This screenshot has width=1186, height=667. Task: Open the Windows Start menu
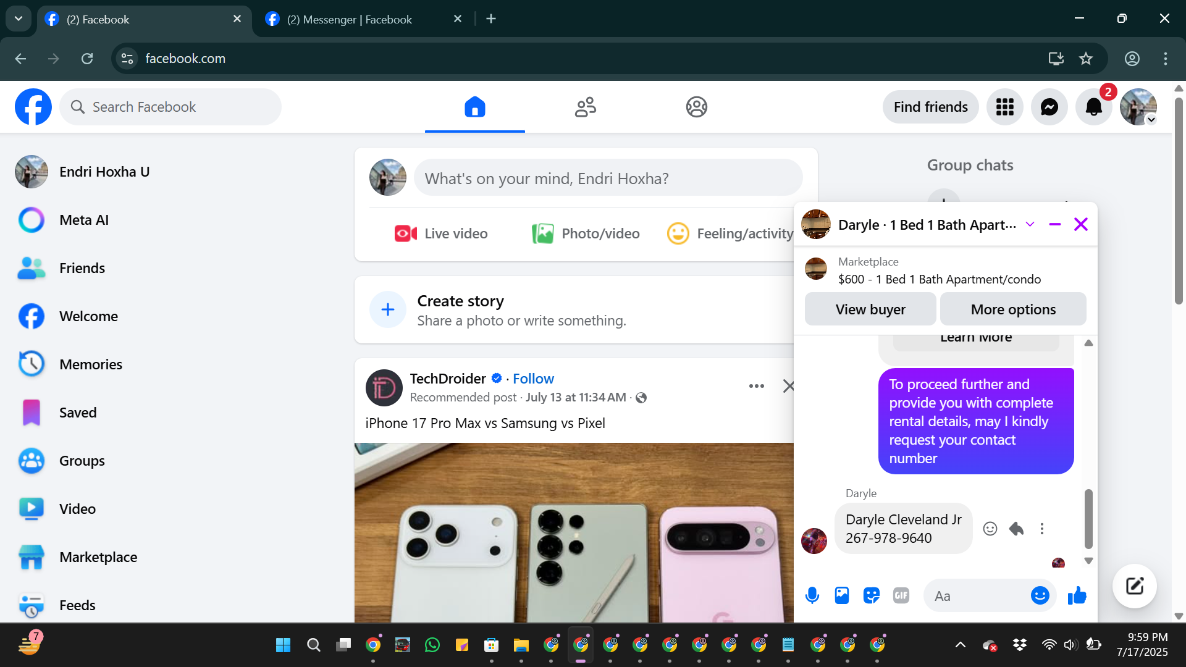[284, 645]
